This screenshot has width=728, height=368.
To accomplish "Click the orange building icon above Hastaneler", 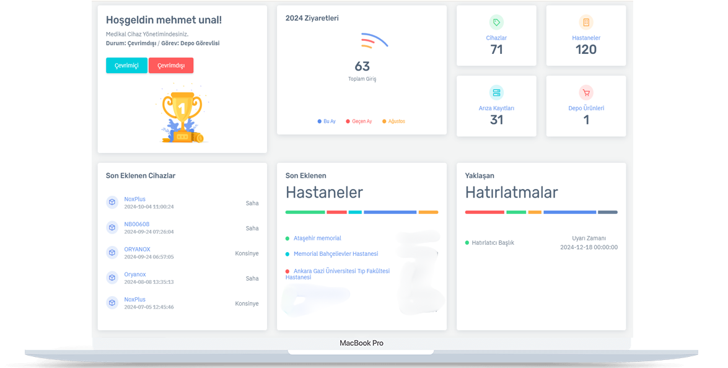I will (x=585, y=23).
